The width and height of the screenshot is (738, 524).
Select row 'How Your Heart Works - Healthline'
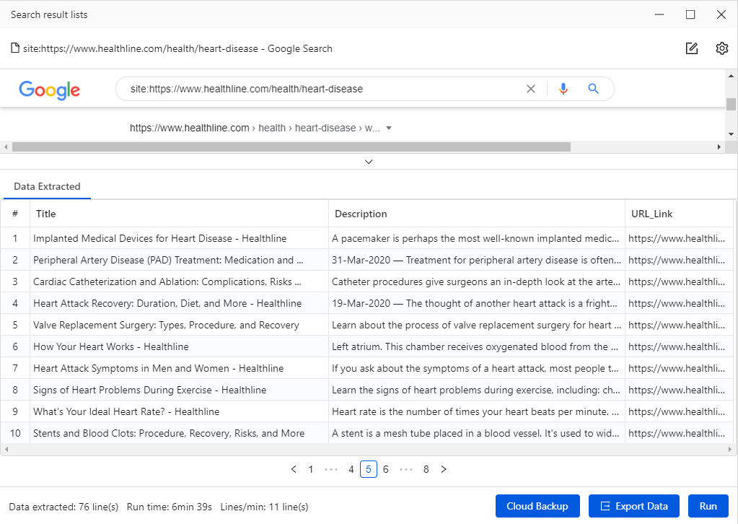367,346
